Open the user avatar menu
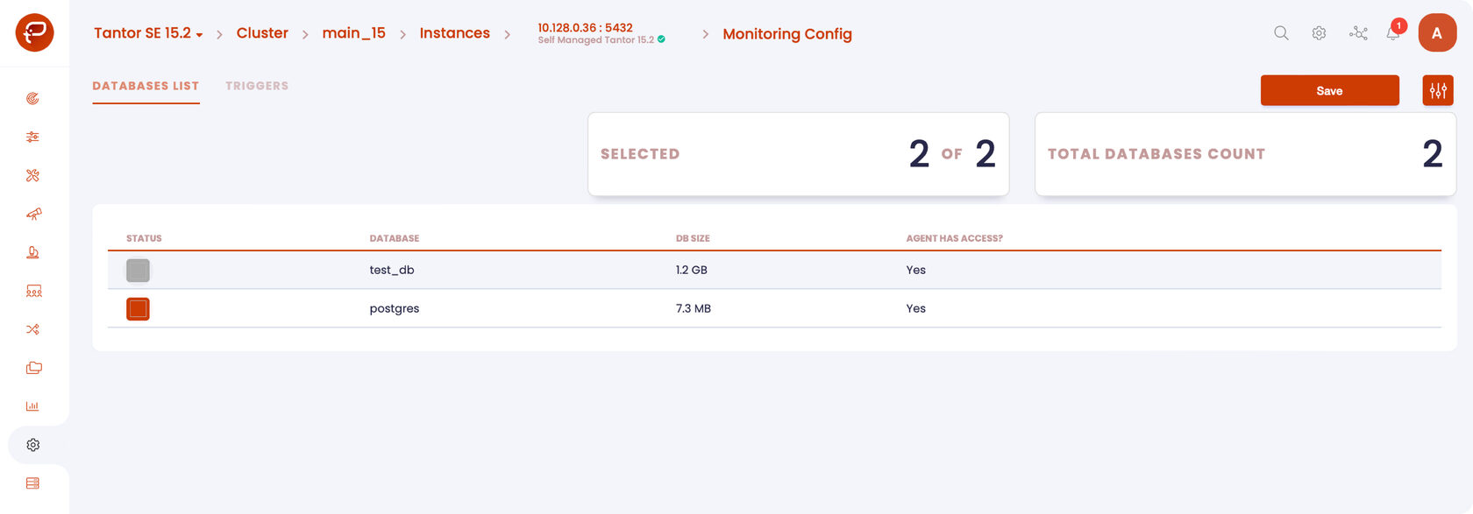 [1437, 33]
